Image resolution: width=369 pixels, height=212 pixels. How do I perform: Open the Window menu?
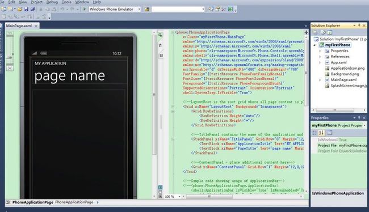(82, 2)
